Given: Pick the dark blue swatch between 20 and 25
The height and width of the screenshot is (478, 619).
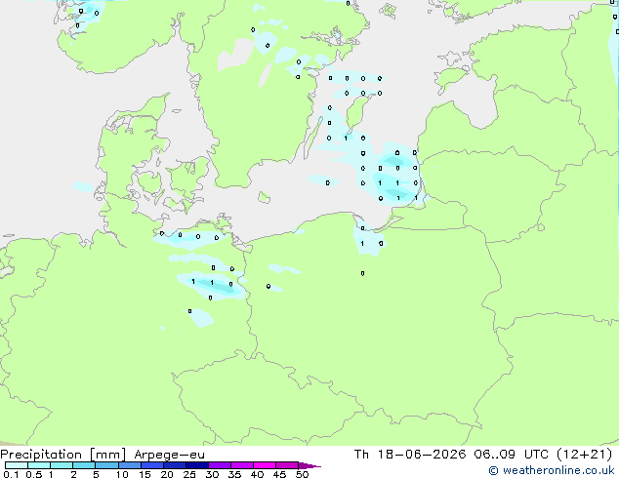Looking at the screenshot, I should coord(175,465).
